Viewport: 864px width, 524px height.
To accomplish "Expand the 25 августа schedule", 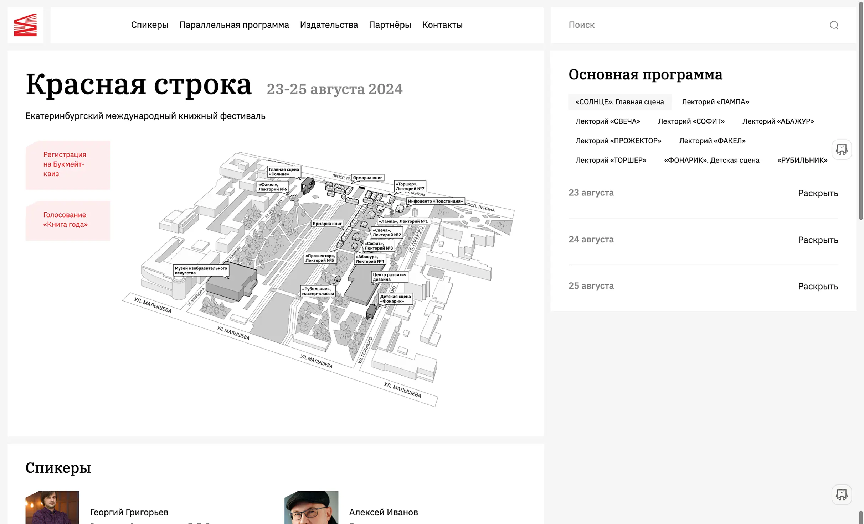I will click(x=818, y=287).
